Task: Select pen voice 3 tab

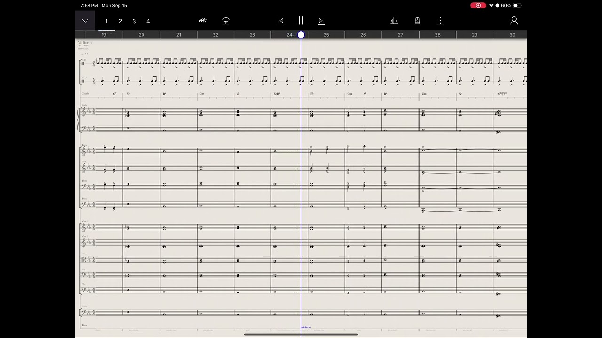Action: point(134,21)
